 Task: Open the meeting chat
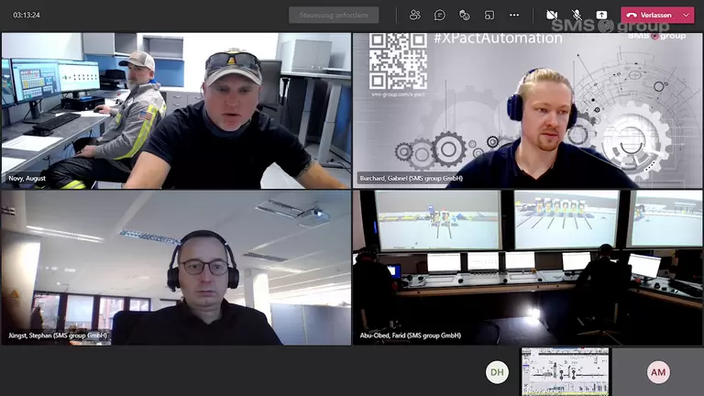[440, 15]
